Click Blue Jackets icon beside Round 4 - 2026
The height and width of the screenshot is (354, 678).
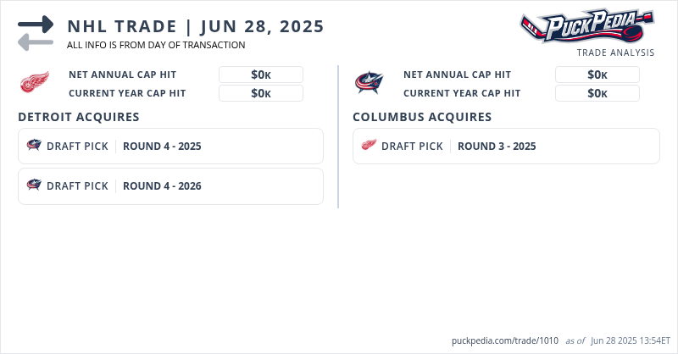pos(34,185)
